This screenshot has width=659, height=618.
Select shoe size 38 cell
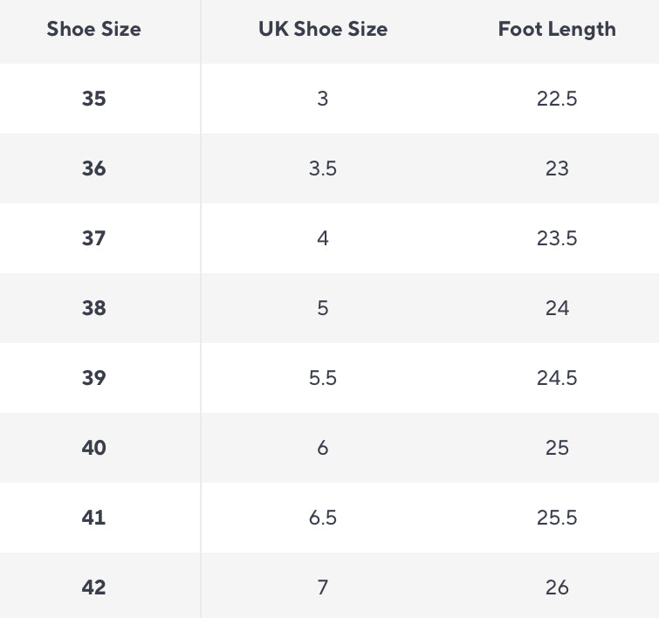[93, 308]
